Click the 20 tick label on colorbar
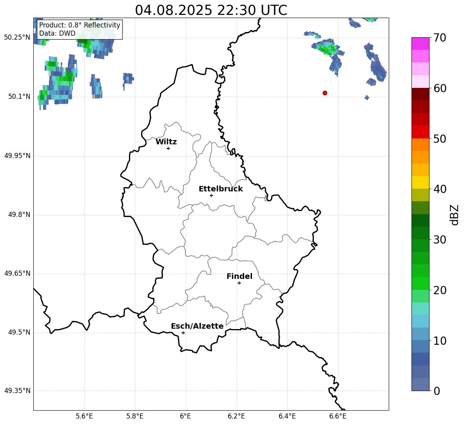This screenshot has height=424, width=464. coord(440,290)
